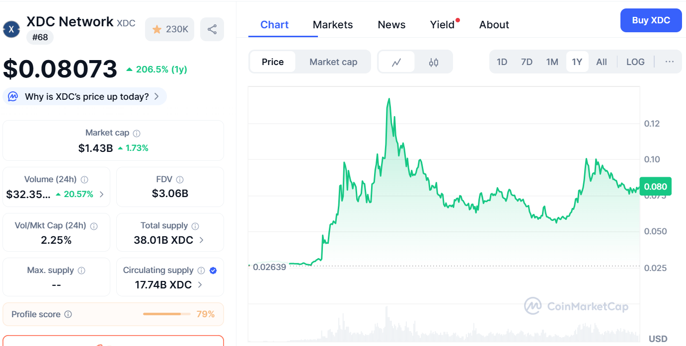Screen dimensions: 686x346
Task: Toggle the candlestick chart type
Action: (x=433, y=62)
